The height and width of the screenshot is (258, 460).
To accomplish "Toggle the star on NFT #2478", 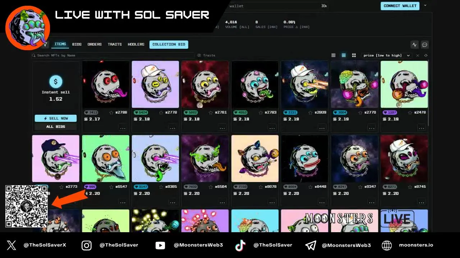I will 410,113.
